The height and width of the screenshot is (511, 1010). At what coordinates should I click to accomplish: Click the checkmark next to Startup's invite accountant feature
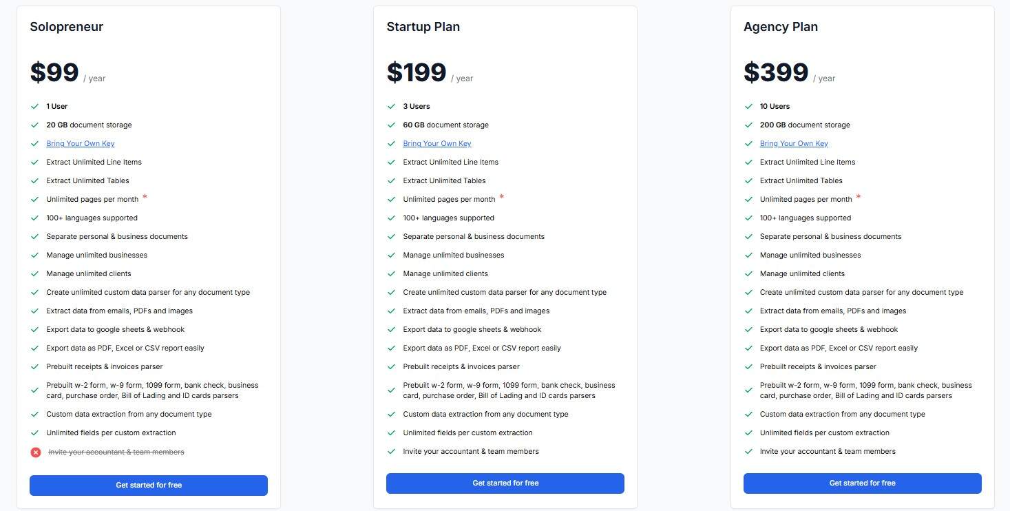tap(391, 451)
